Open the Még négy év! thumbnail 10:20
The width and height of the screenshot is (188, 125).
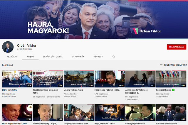(79, 113)
